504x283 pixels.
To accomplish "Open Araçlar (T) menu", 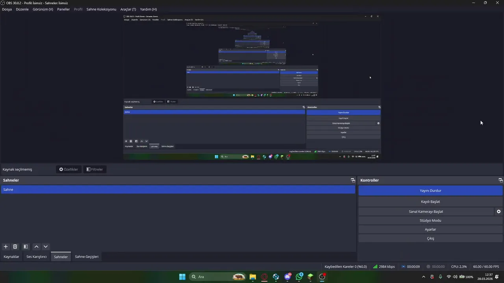I will click(128, 9).
